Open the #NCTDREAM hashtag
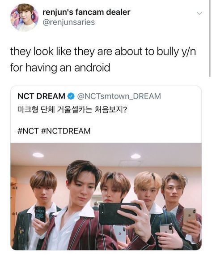The width and height of the screenshot is (212, 263). (x=66, y=131)
